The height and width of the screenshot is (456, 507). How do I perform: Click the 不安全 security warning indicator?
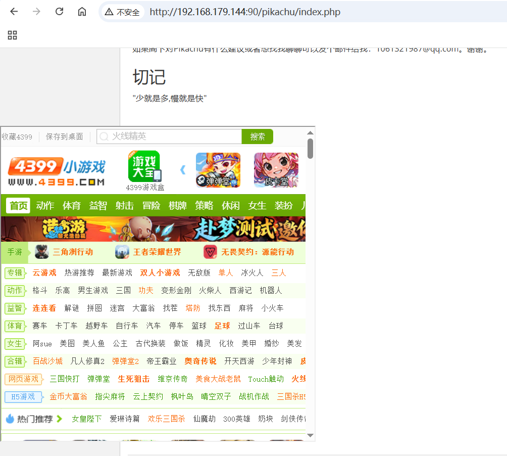coord(123,12)
